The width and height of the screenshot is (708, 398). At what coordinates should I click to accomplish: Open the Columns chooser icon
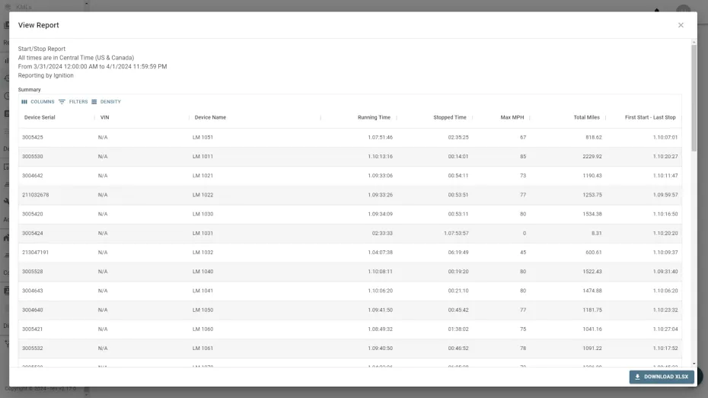[24, 102]
